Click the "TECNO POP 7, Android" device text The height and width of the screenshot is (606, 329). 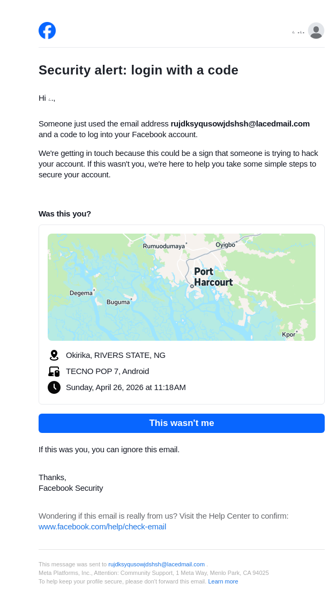(107, 371)
